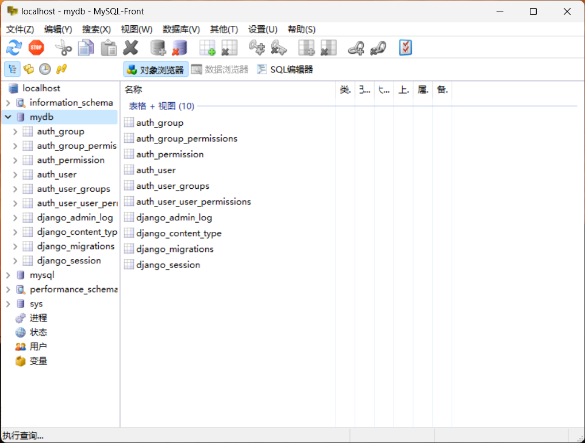Click the 表格 + 视图 (10) group header
This screenshot has height=443, width=585.
coord(161,106)
